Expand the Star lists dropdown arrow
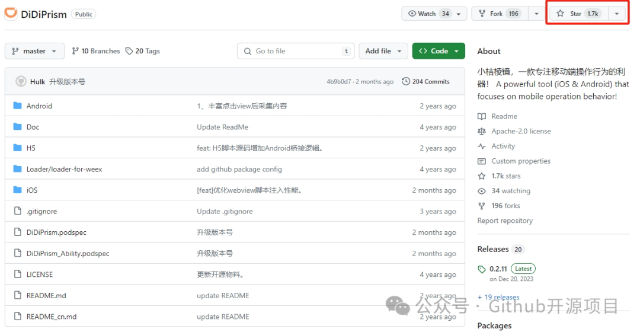Image resolution: width=640 pixels, height=332 pixels. (617, 14)
